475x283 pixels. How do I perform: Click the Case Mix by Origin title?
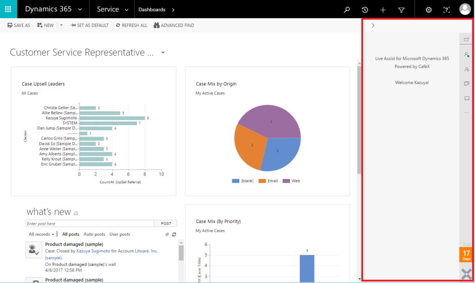point(216,84)
